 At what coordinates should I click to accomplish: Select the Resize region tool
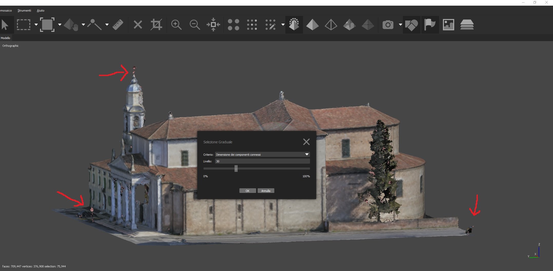point(47,25)
